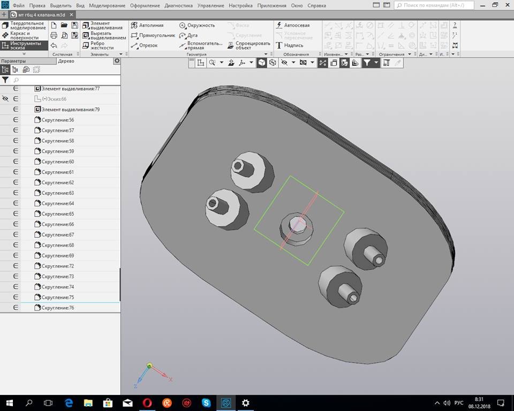The width and height of the screenshot is (514, 411).
Task: Toggle wireframe display cube in view toolbar
Action: pyautogui.click(x=273, y=63)
